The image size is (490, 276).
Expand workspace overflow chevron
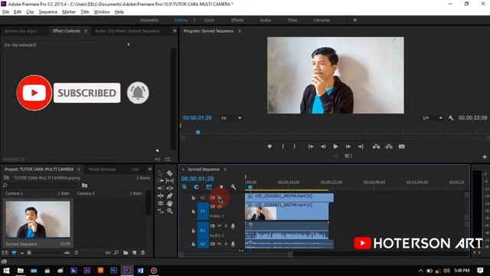pos(355,20)
